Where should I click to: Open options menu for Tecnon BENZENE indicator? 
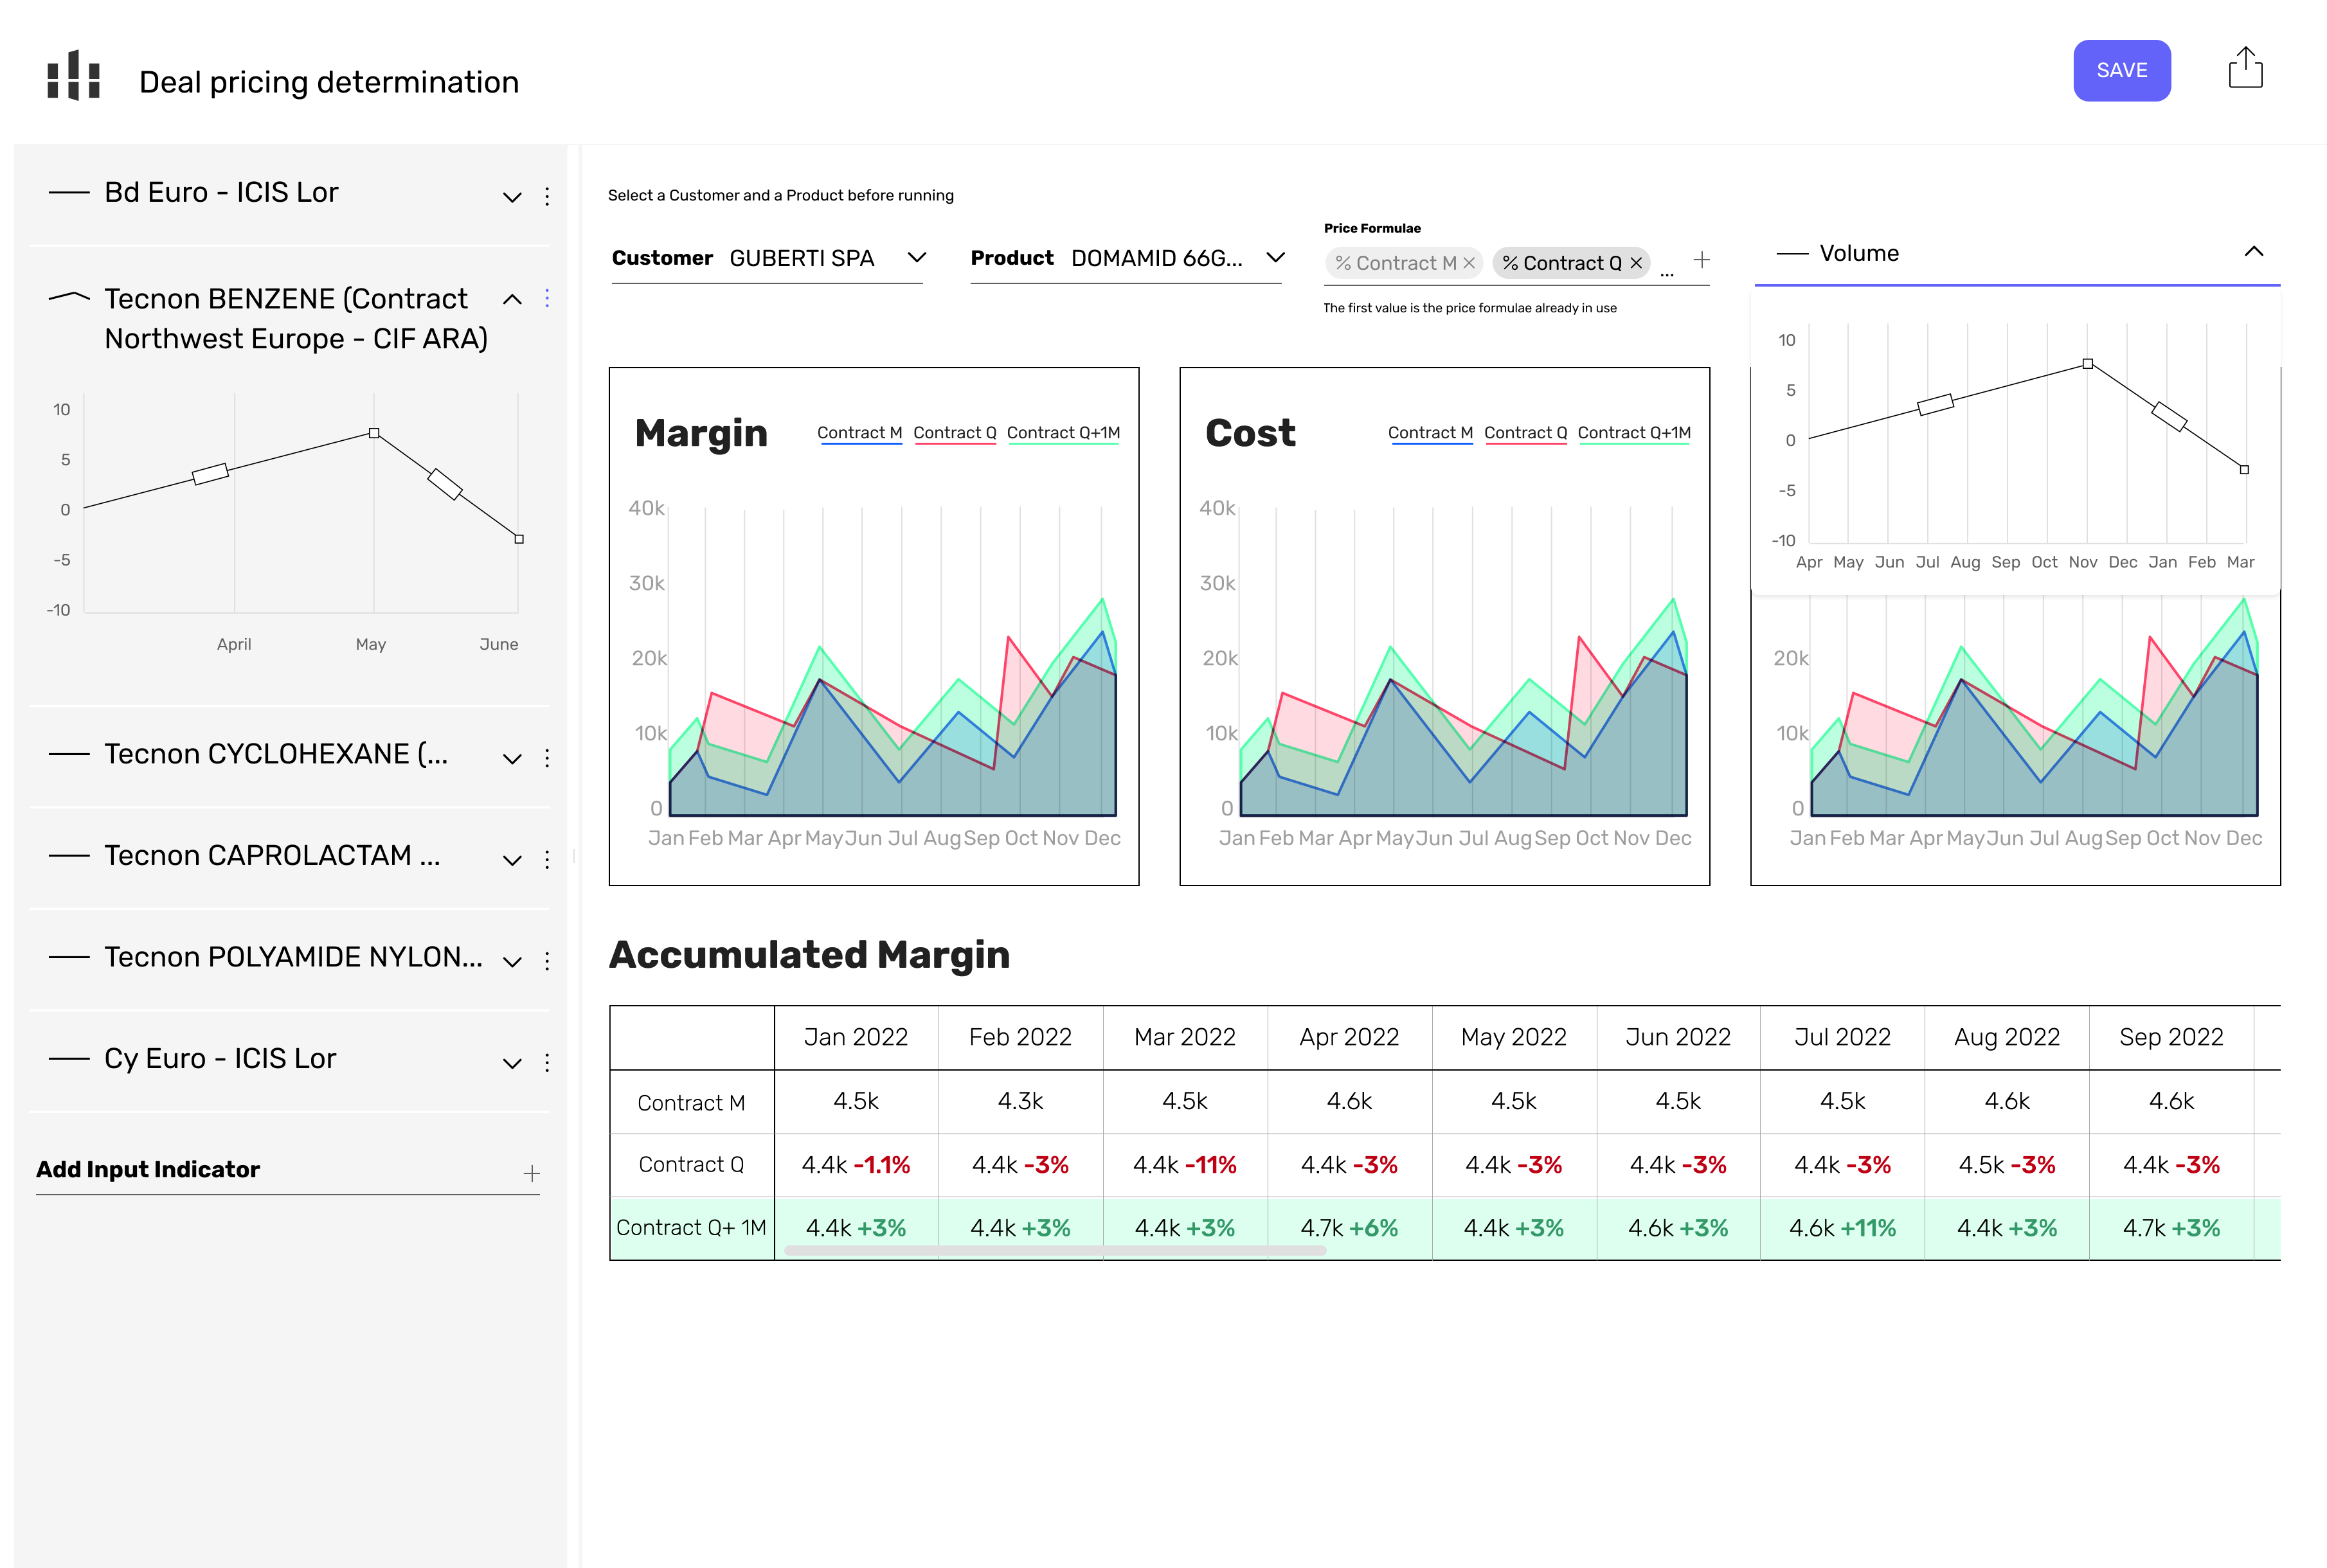coord(547,298)
